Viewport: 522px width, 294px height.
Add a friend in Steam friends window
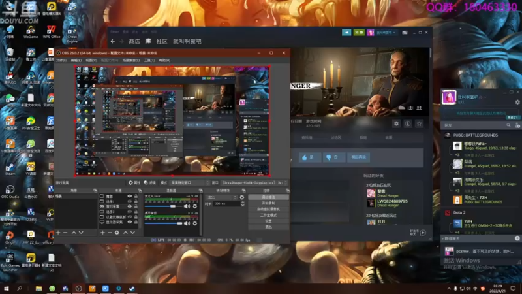point(517,125)
